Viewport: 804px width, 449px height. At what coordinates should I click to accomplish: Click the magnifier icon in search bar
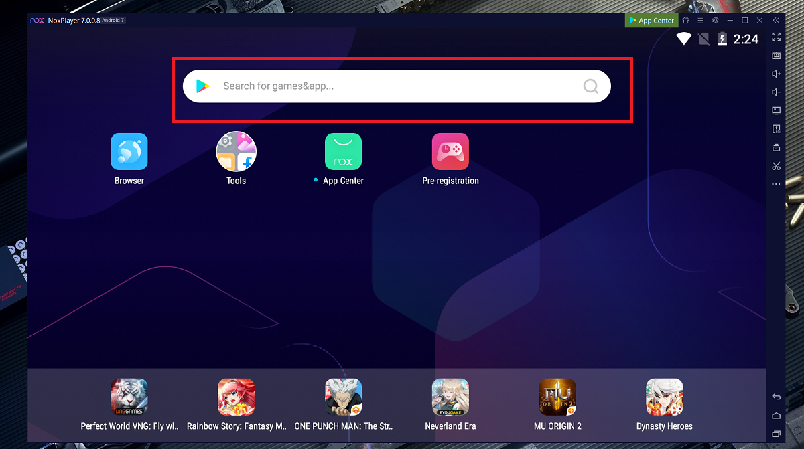[590, 86]
